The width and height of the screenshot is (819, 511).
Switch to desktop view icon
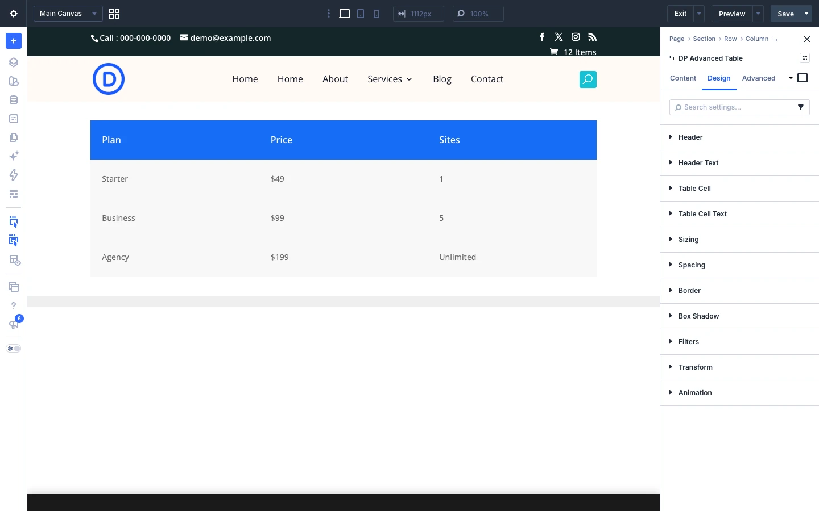345,14
